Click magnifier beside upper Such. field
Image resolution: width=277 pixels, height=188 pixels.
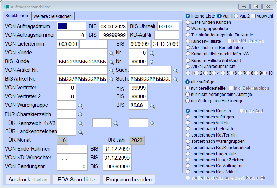tap(175, 71)
